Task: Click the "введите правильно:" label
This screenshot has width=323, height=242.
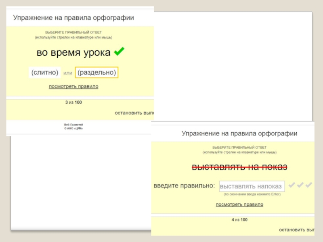Action: (x=184, y=186)
